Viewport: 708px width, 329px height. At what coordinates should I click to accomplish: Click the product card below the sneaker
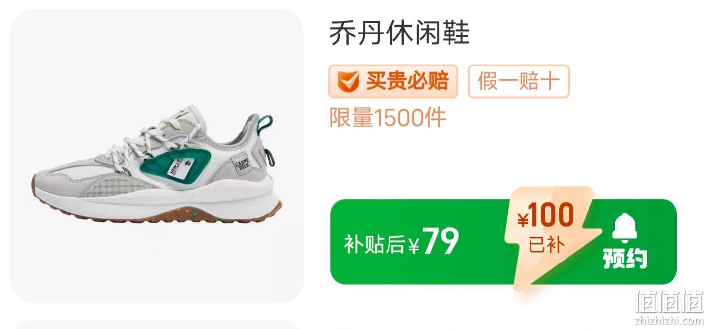click(x=157, y=324)
